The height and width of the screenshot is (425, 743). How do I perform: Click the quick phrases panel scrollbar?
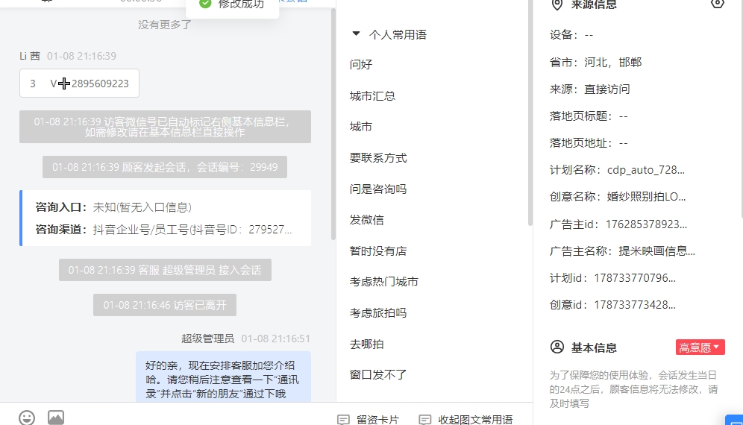click(530, 114)
